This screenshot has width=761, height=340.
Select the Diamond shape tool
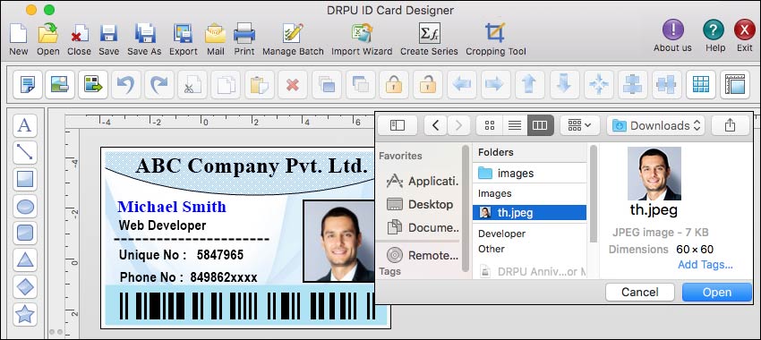pos(25,287)
